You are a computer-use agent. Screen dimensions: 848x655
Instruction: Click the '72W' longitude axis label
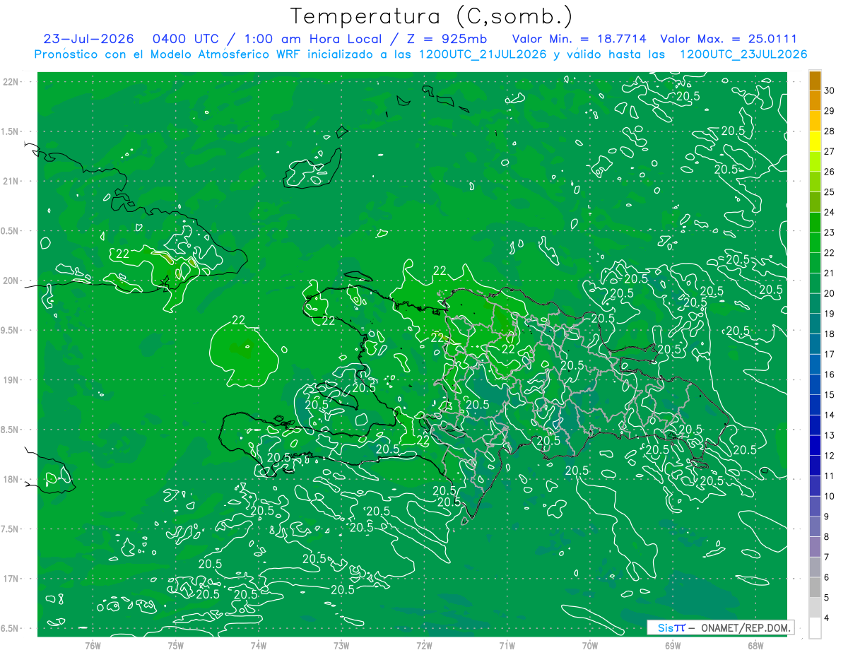[424, 646]
